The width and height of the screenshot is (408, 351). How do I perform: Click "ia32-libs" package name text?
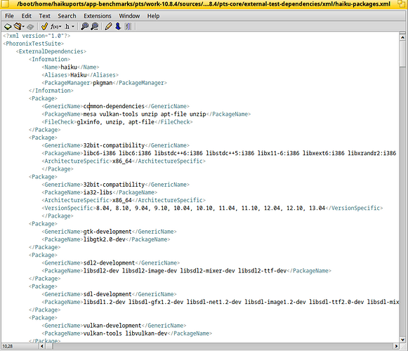(98, 192)
